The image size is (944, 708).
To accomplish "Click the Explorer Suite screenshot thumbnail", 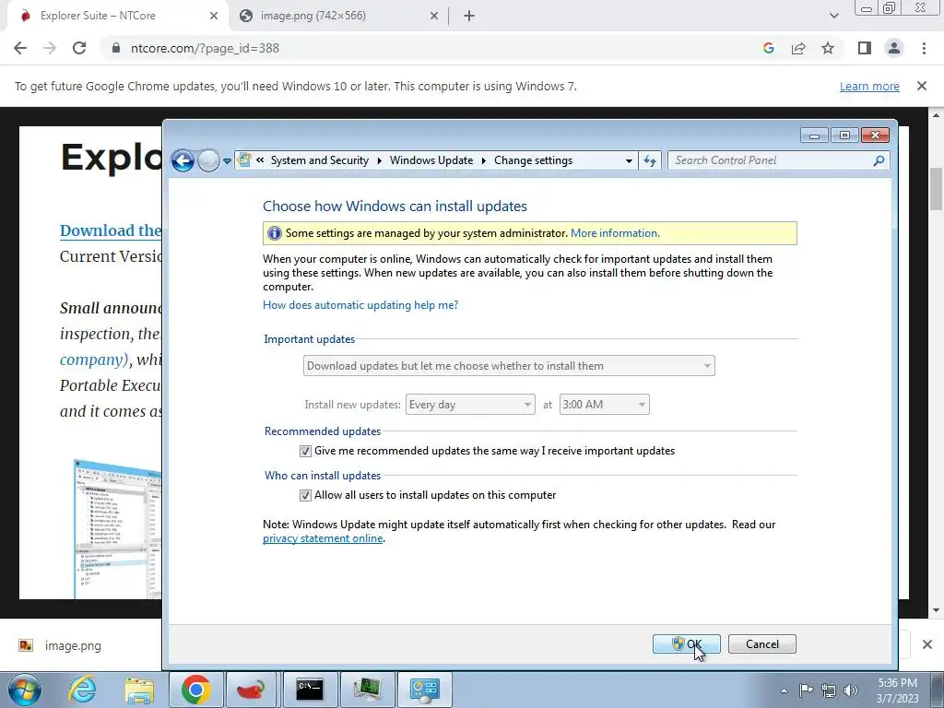I will tap(117, 529).
